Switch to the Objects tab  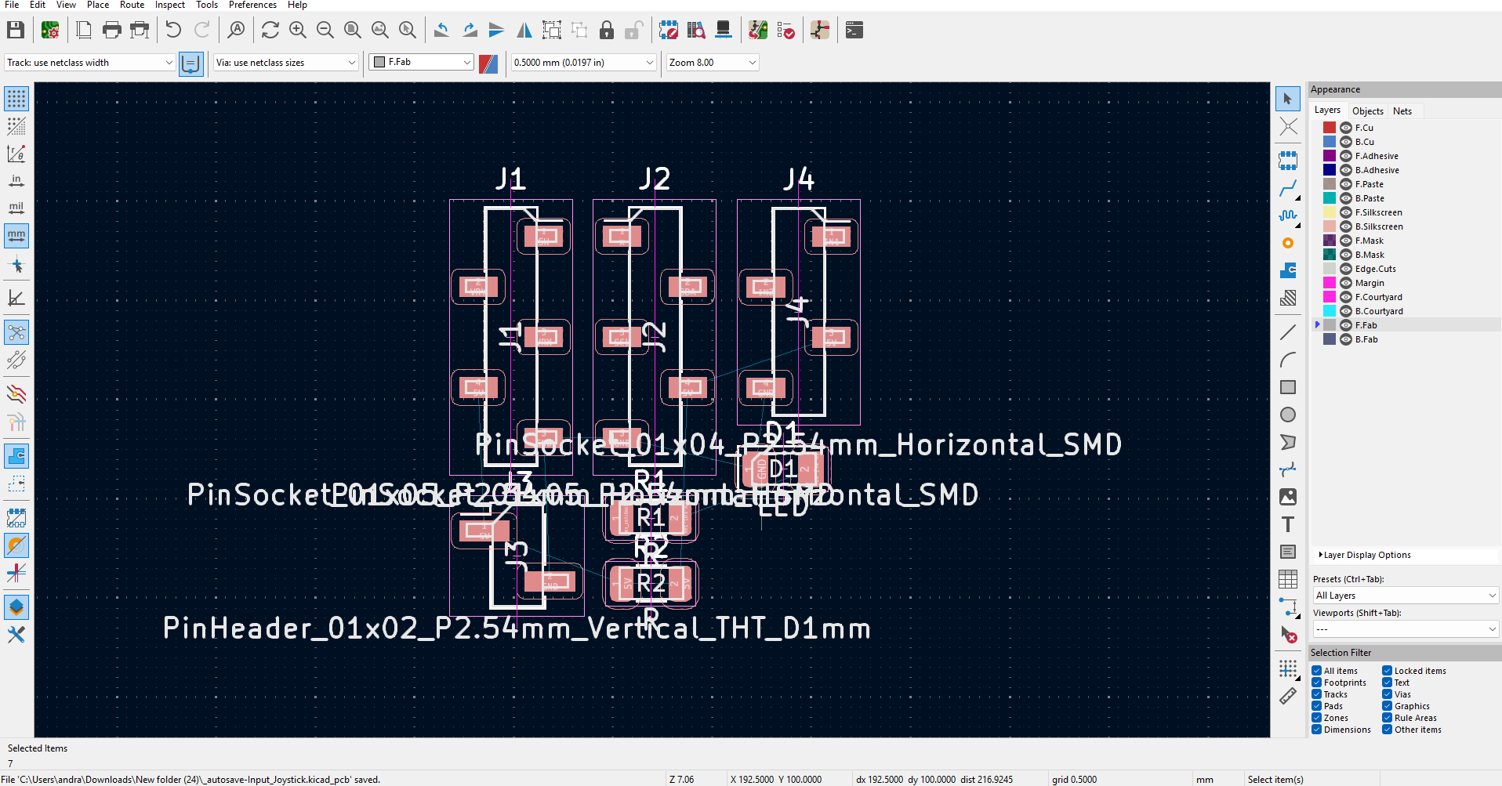(1368, 111)
